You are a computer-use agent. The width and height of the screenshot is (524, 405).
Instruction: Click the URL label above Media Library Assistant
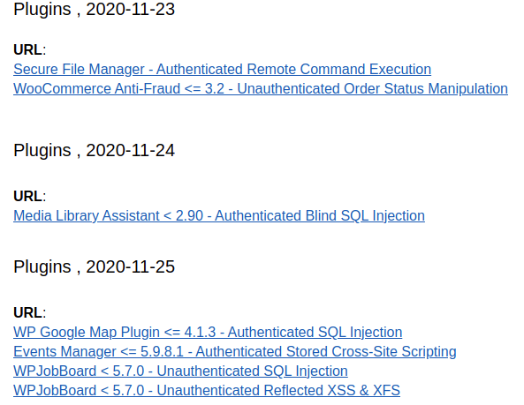pyautogui.click(x=27, y=197)
